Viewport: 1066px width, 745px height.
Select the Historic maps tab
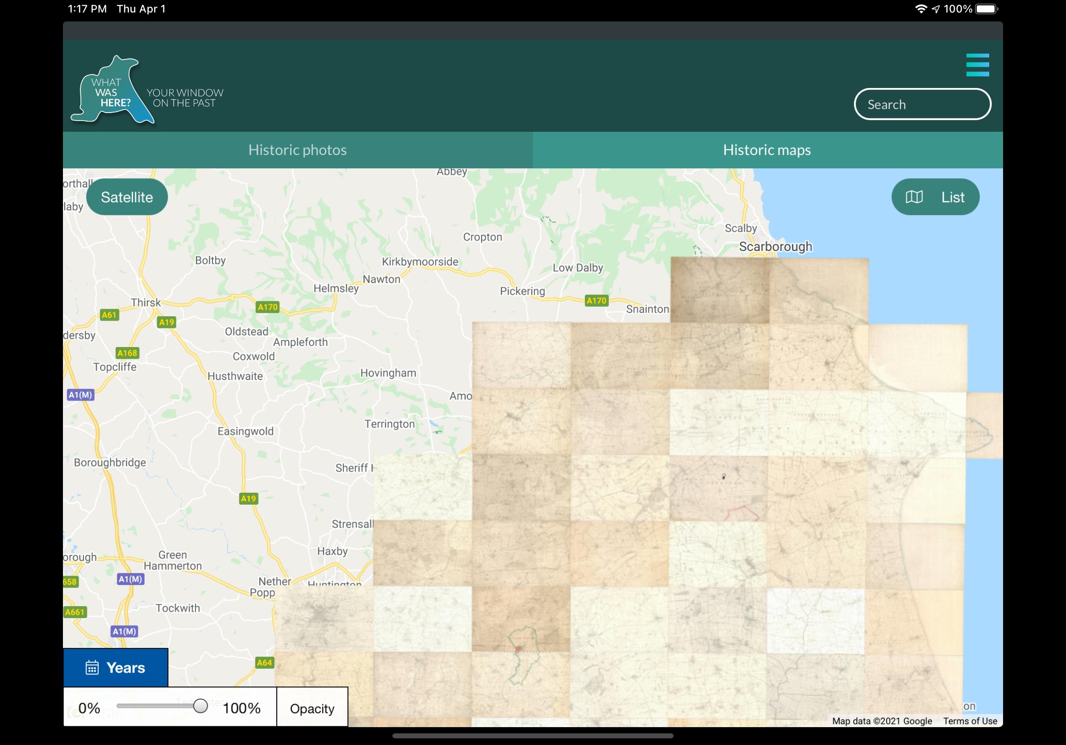pyautogui.click(x=767, y=150)
